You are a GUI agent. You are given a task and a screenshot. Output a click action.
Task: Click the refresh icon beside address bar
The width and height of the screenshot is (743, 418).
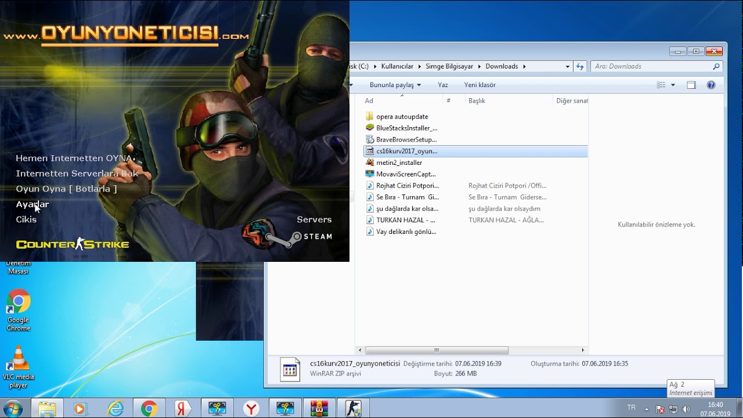tap(579, 66)
